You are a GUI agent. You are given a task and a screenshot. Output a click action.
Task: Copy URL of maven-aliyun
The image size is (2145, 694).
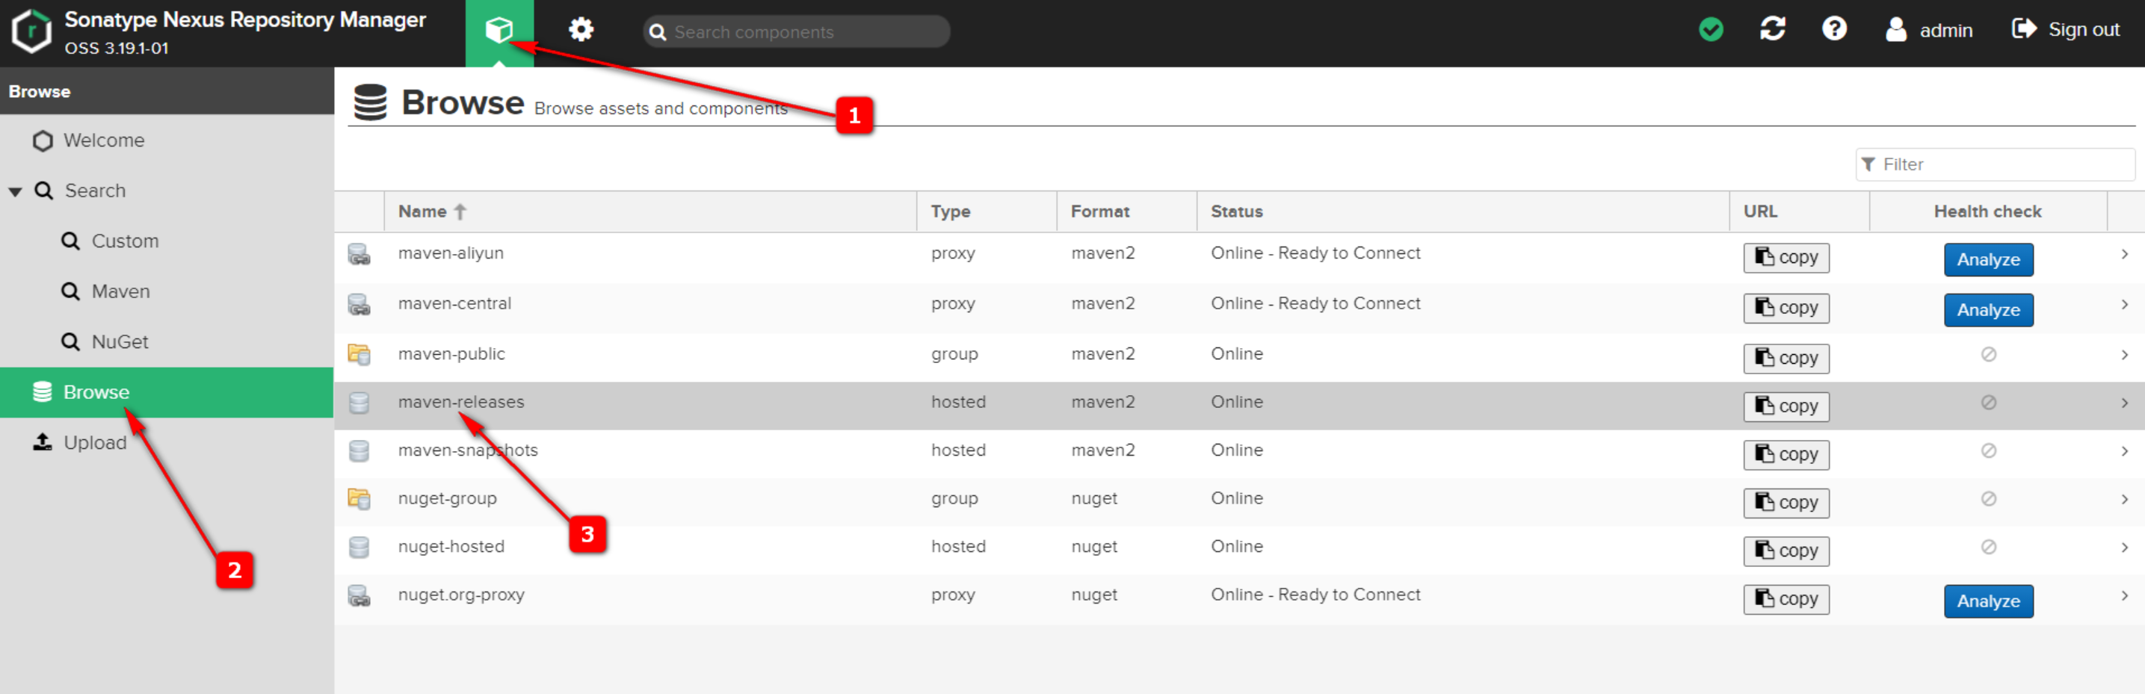click(x=1786, y=258)
